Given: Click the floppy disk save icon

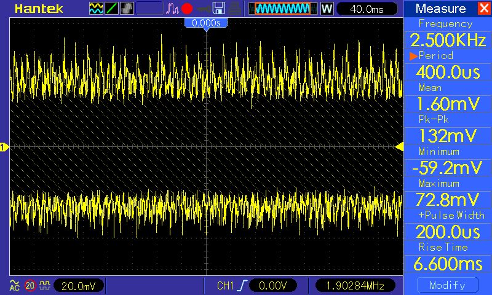Looking at the screenshot, I should pos(219,9).
